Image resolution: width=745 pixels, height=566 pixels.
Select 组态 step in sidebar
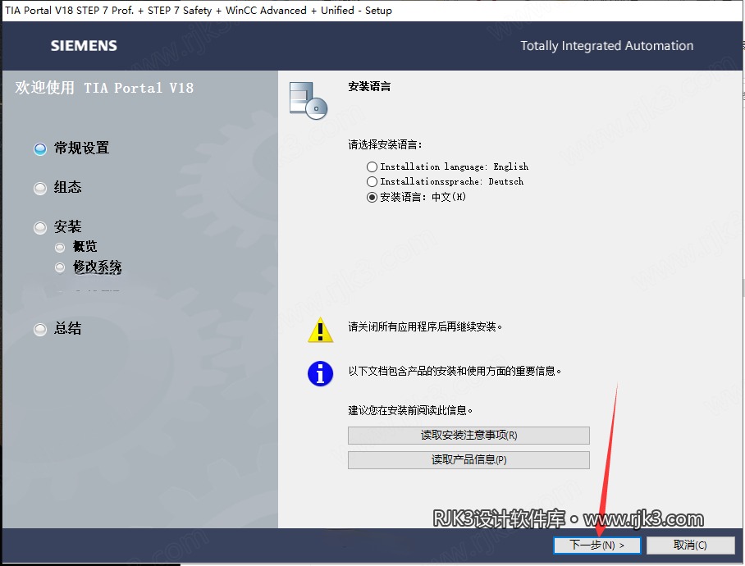[67, 187]
